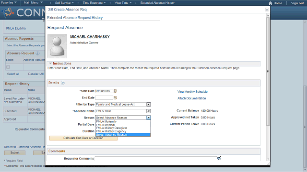Collapse the Instructions section
The height and width of the screenshot is (172, 307).
(x=50, y=64)
